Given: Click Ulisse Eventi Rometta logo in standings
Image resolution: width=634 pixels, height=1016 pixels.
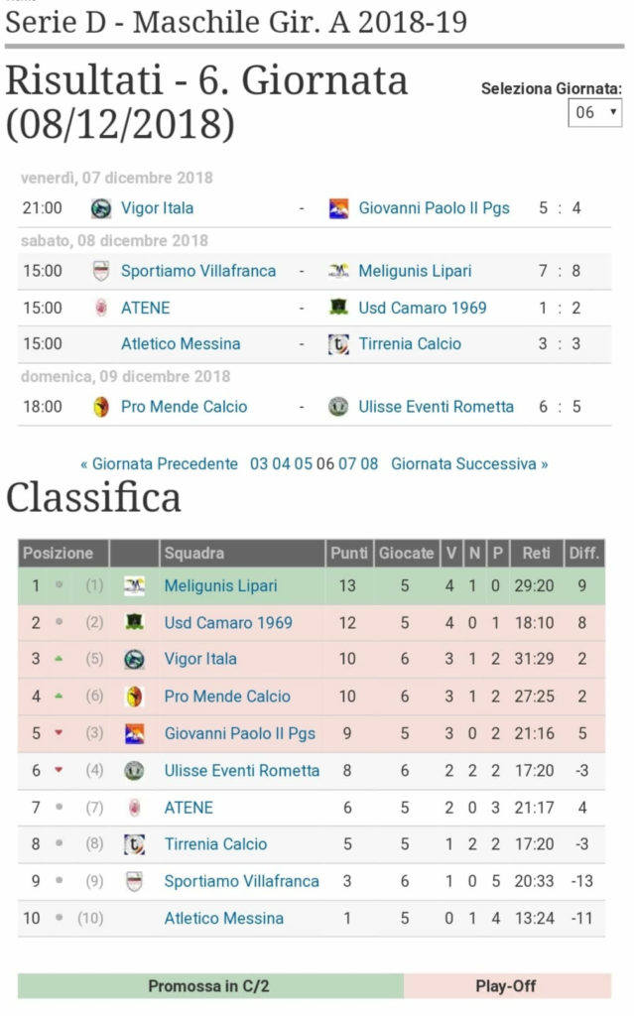Looking at the screenshot, I should 134,770.
